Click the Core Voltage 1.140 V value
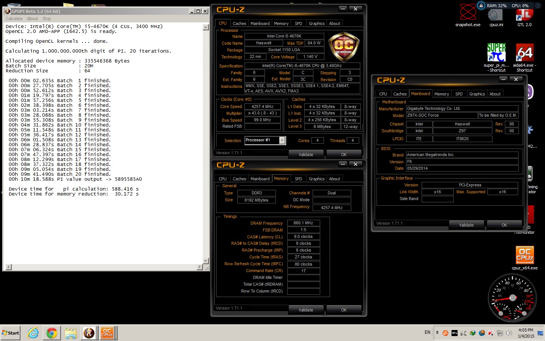The height and width of the screenshot is (341, 545). click(x=310, y=57)
